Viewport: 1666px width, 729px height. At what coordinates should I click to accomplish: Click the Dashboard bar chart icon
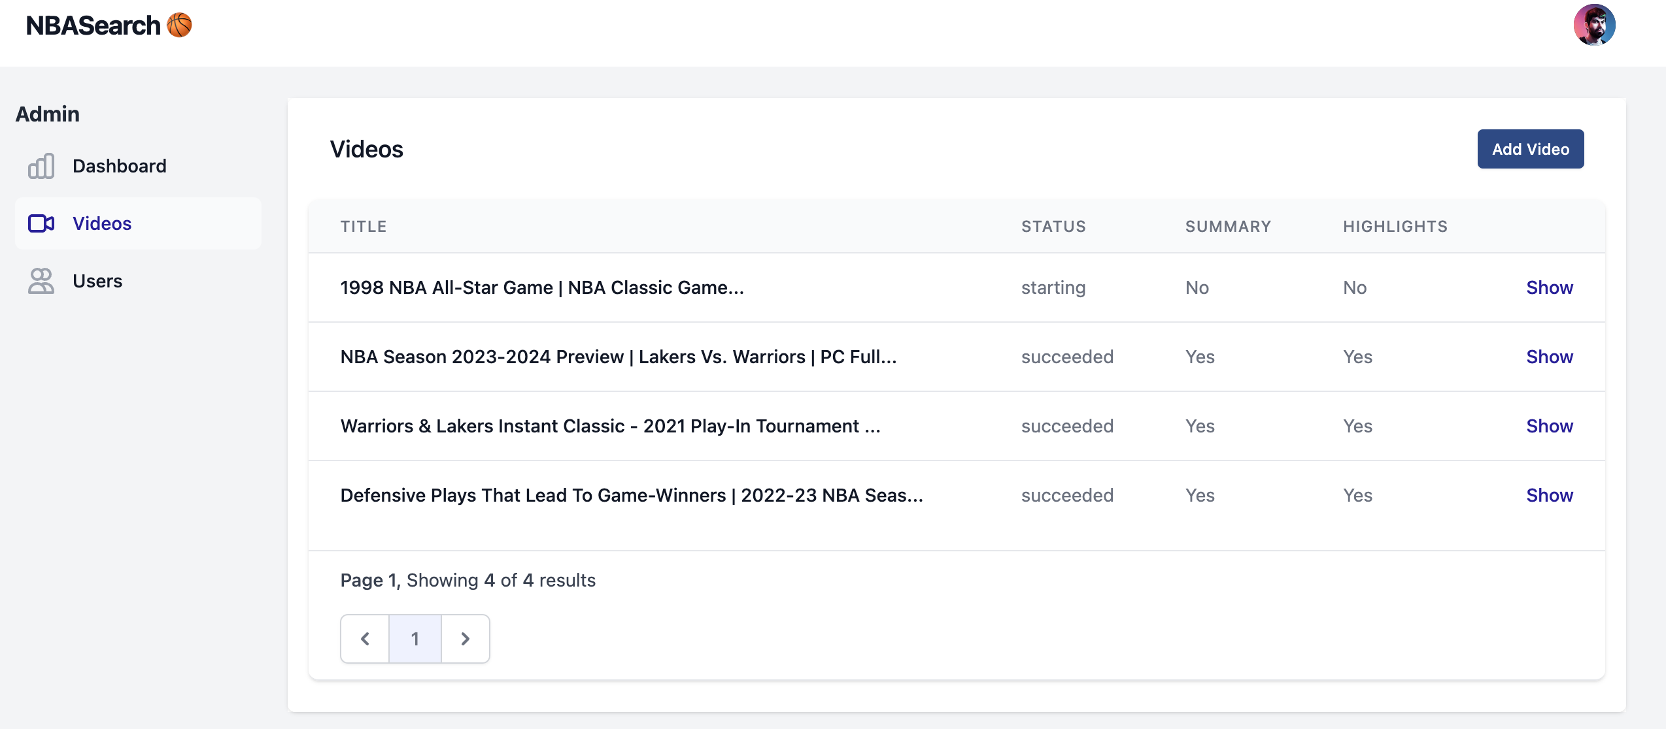point(41,166)
